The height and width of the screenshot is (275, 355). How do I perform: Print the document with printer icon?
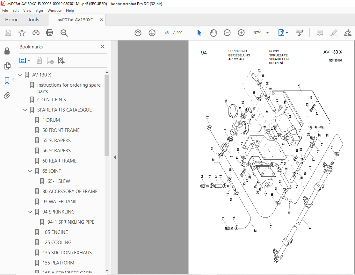50,33
